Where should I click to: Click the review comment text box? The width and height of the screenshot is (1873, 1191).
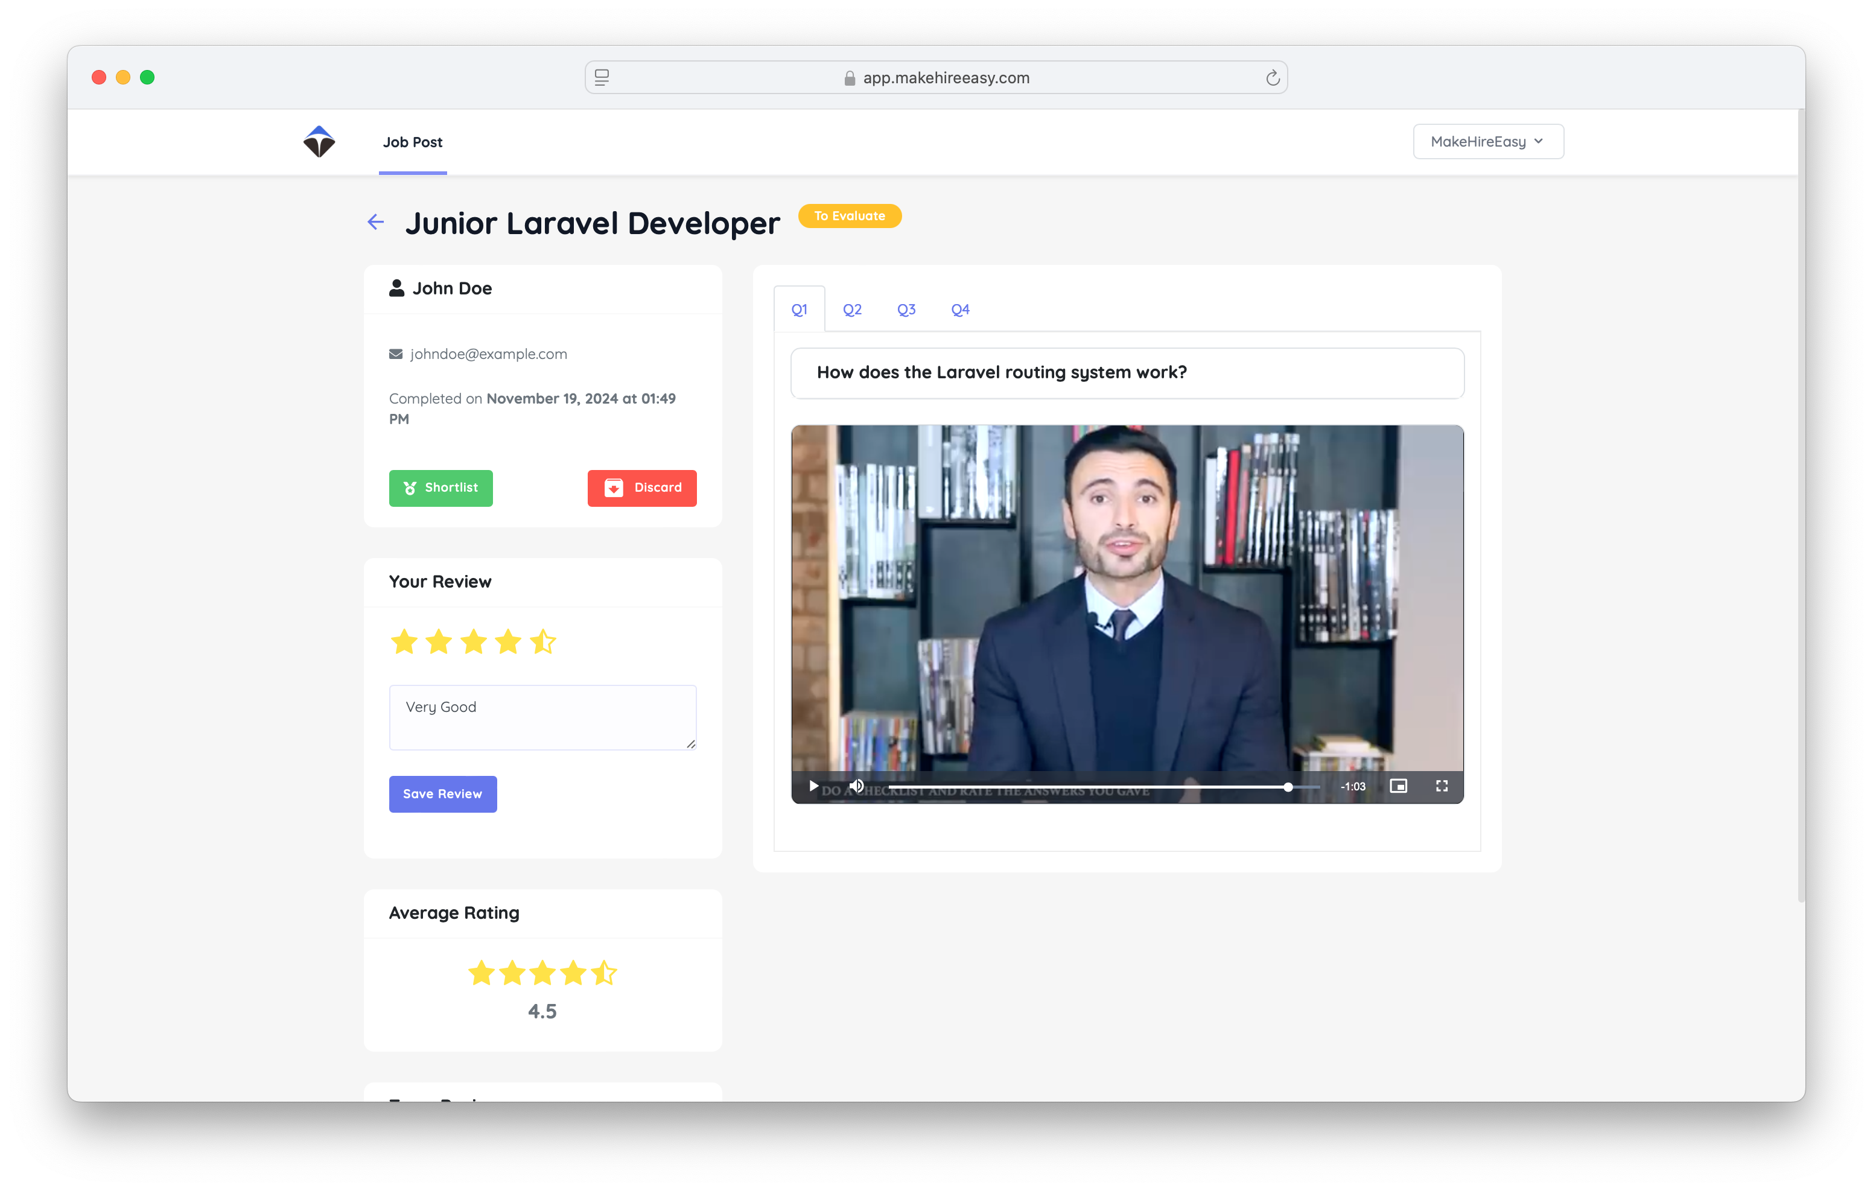click(542, 716)
